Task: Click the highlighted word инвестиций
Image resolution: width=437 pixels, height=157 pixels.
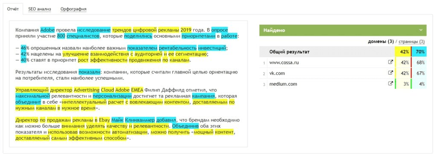Action: [212, 48]
